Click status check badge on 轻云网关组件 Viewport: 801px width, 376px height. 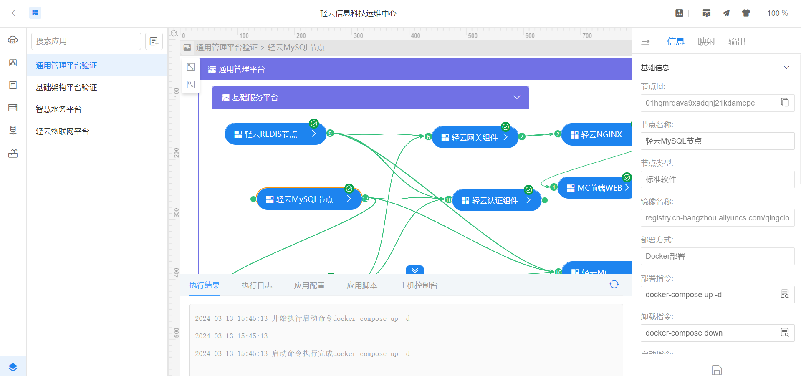tap(506, 126)
